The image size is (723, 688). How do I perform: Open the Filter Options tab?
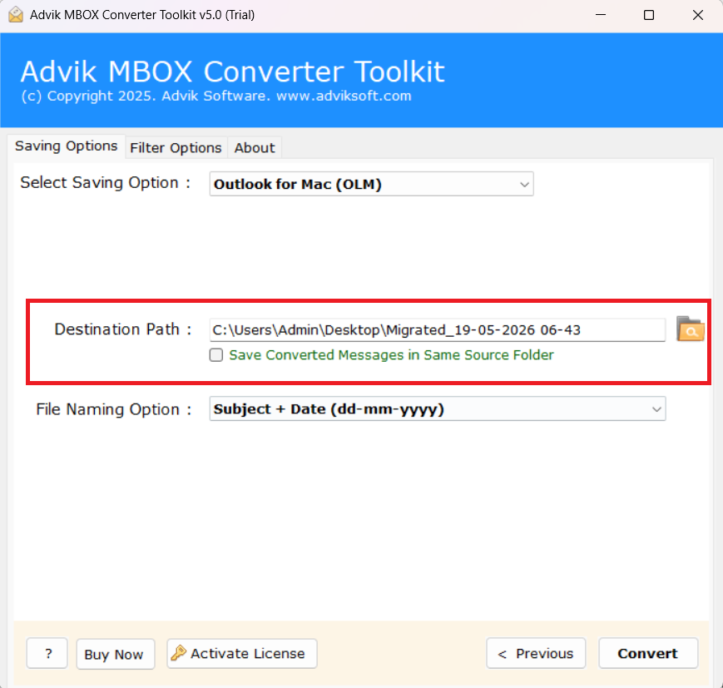tap(176, 148)
